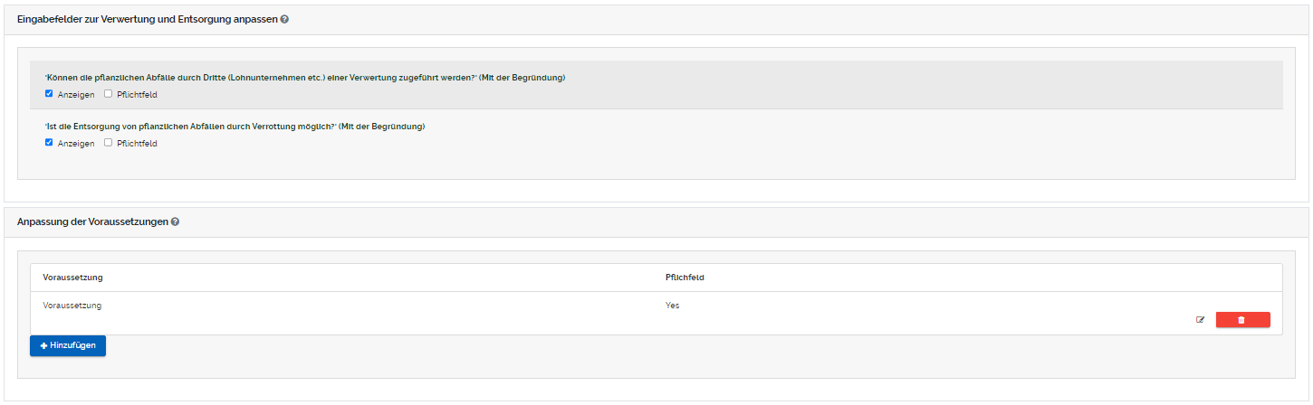The width and height of the screenshot is (1313, 405).
Task: Click the 'Anzeigen' label text under the Lohnunternehmen question
Action: coord(76,94)
